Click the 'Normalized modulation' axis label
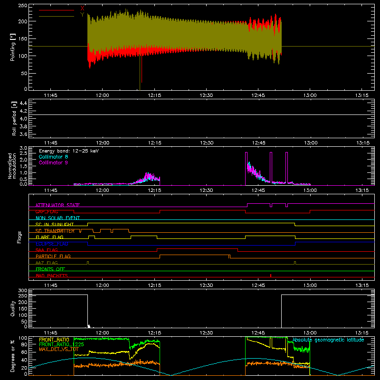The width and height of the screenshot is (380, 380). [x=12, y=166]
